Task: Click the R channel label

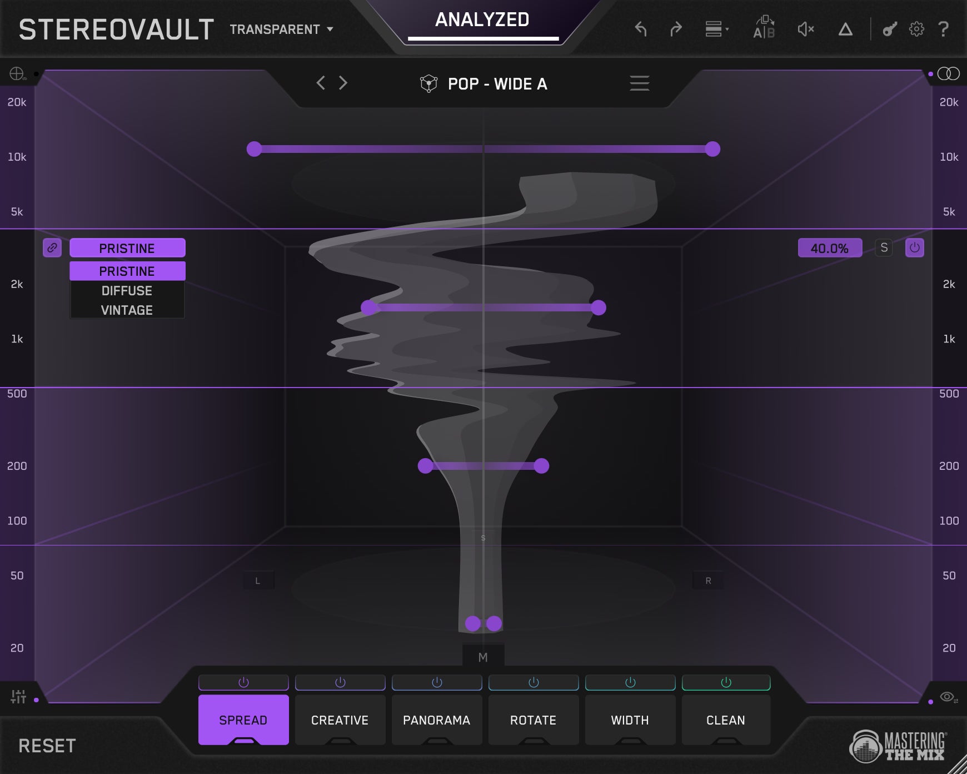Action: [708, 580]
